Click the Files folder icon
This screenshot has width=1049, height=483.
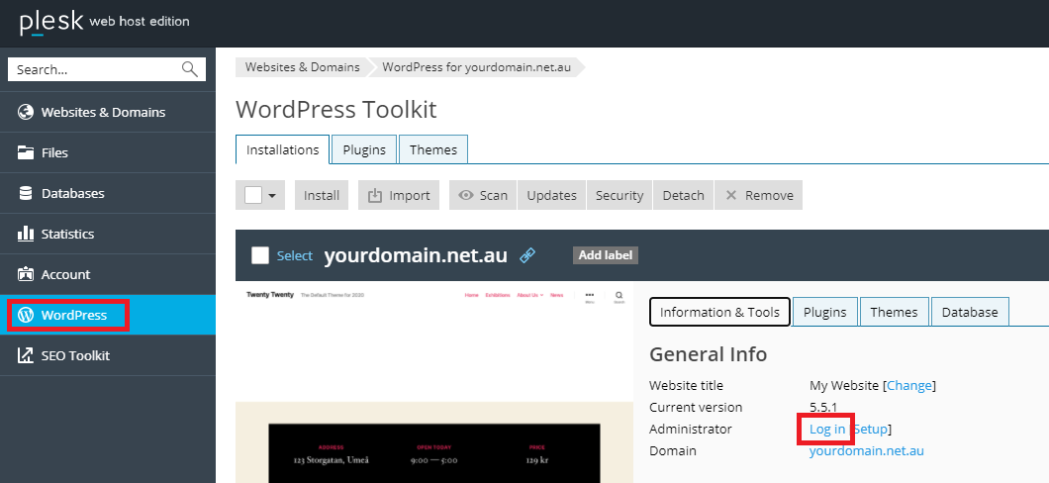click(26, 152)
